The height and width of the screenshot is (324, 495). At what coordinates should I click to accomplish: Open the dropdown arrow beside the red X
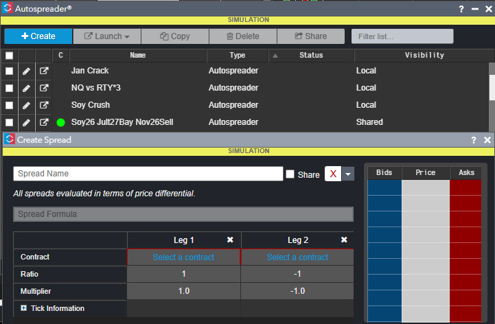click(x=348, y=174)
